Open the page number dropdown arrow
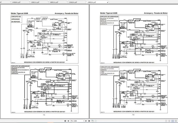Image resolution: width=178 pixels, height=123 pixels. pyautogui.click(x=84, y=121)
